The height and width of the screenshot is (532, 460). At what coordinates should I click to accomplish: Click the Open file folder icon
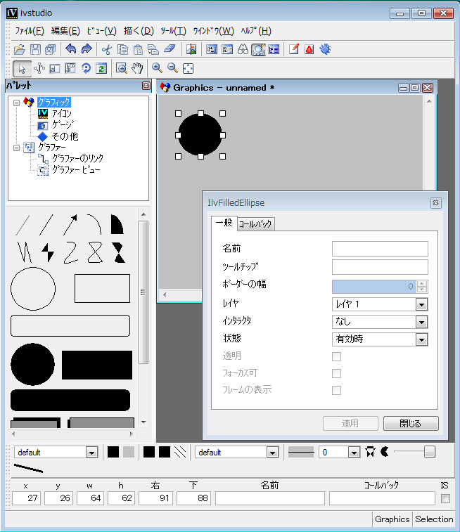20,49
